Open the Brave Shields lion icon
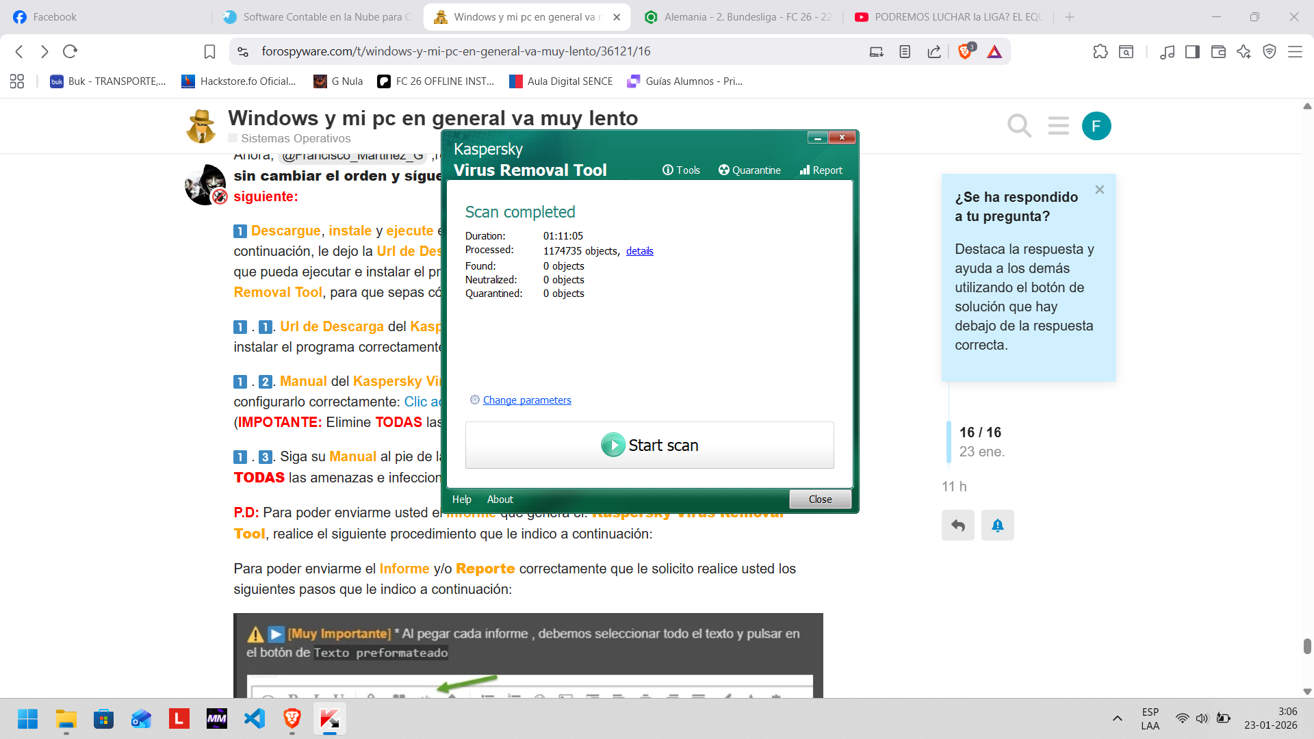Image resolution: width=1314 pixels, height=739 pixels. pyautogui.click(x=965, y=51)
